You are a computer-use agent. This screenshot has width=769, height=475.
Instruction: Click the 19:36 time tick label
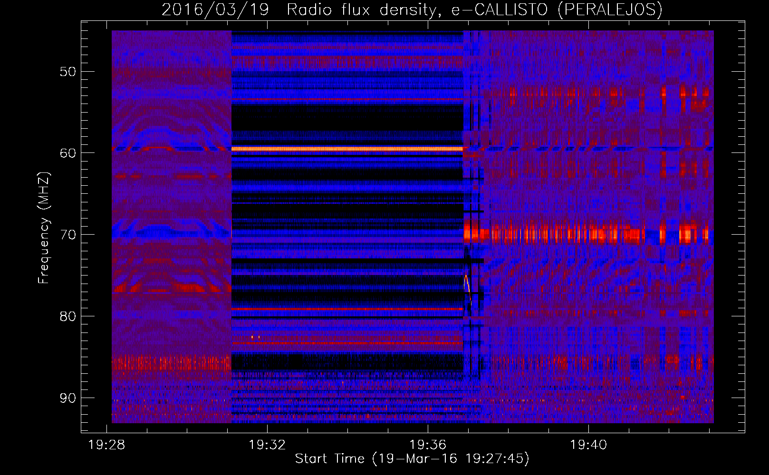[x=428, y=445]
